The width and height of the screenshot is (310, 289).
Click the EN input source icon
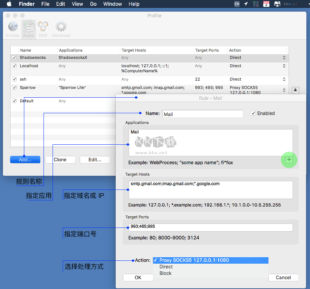[x=237, y=4]
